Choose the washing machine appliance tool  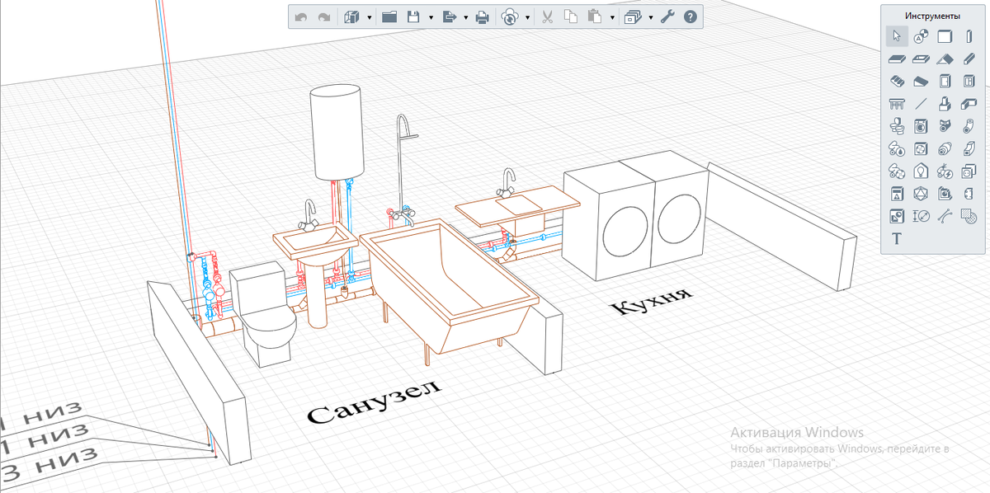click(921, 126)
